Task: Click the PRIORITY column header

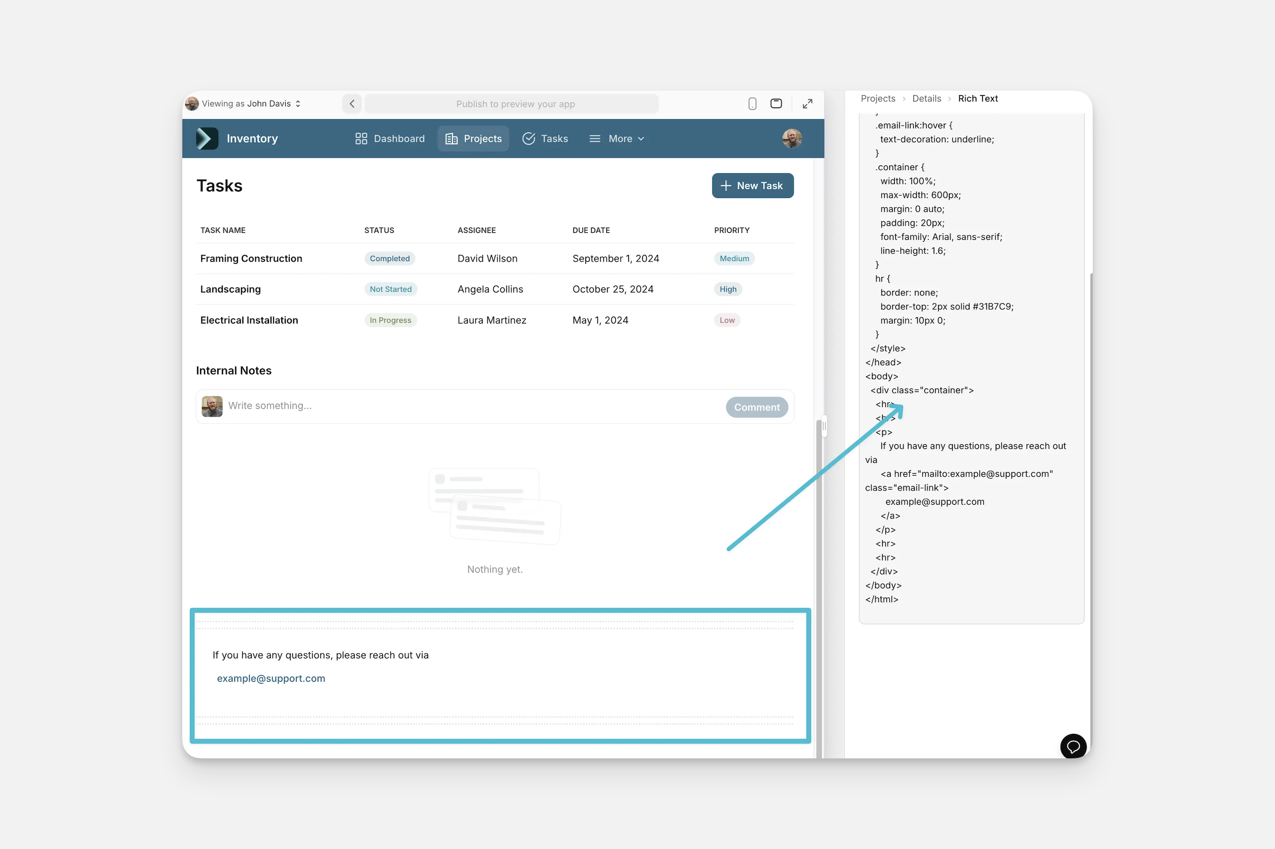Action: click(732, 230)
